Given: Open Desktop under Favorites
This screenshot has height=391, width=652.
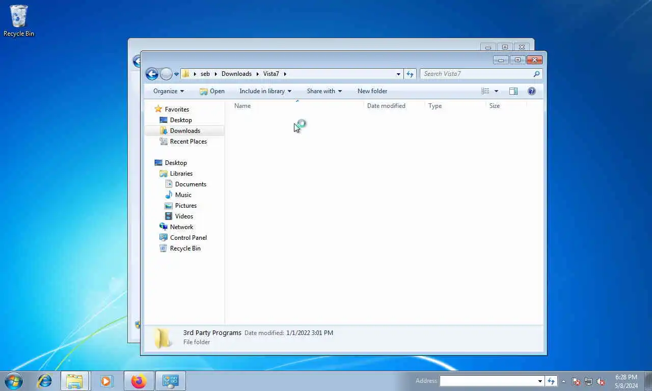Looking at the screenshot, I should coord(181,120).
